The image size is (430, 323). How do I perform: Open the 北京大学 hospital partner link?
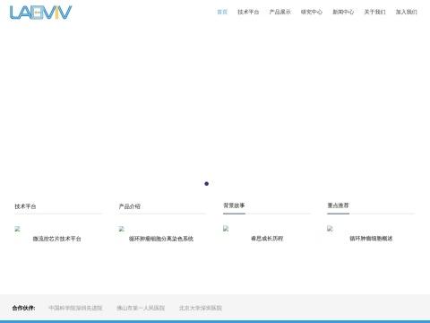tap(201, 308)
